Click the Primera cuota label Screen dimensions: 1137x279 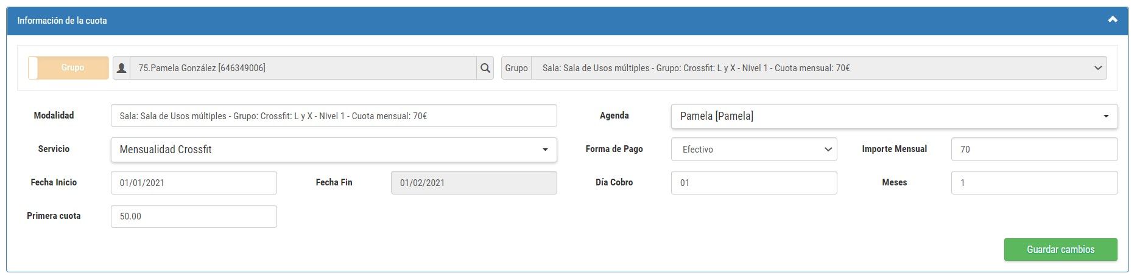[54, 216]
